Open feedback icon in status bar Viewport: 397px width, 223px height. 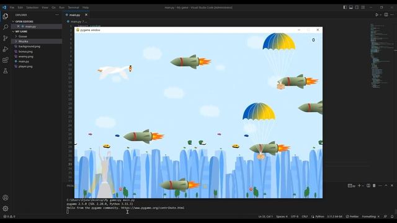385,216
